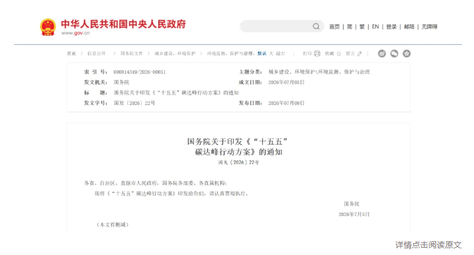
Task: Click the star icon beside 收藏
Action: [339, 54]
